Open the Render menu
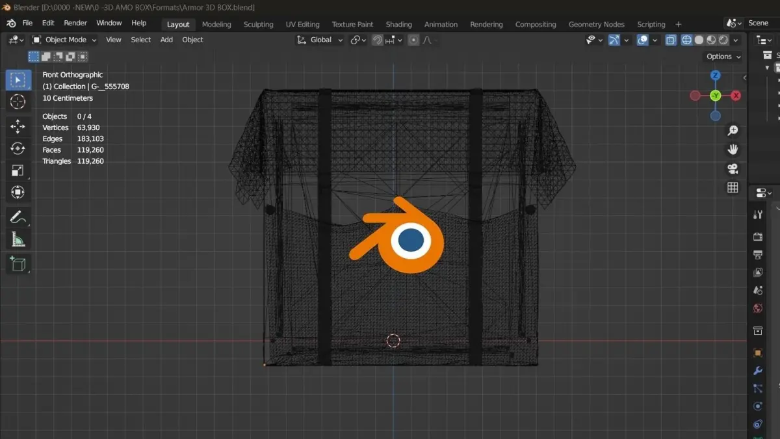This screenshot has width=780, height=439. (75, 23)
